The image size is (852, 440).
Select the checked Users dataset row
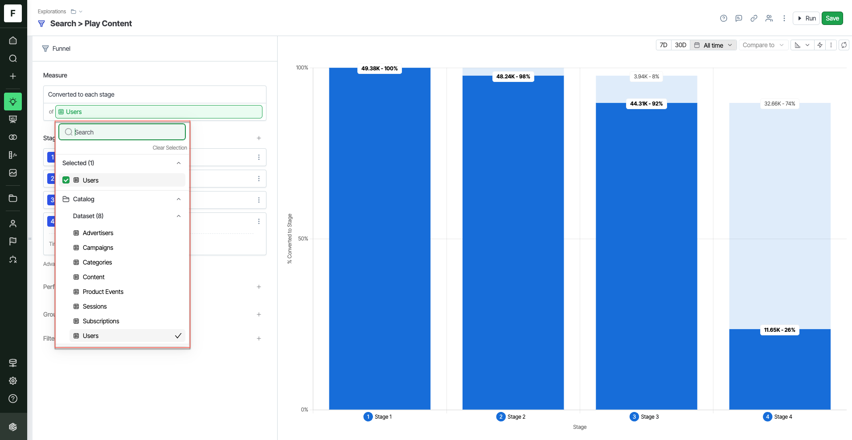(127, 336)
